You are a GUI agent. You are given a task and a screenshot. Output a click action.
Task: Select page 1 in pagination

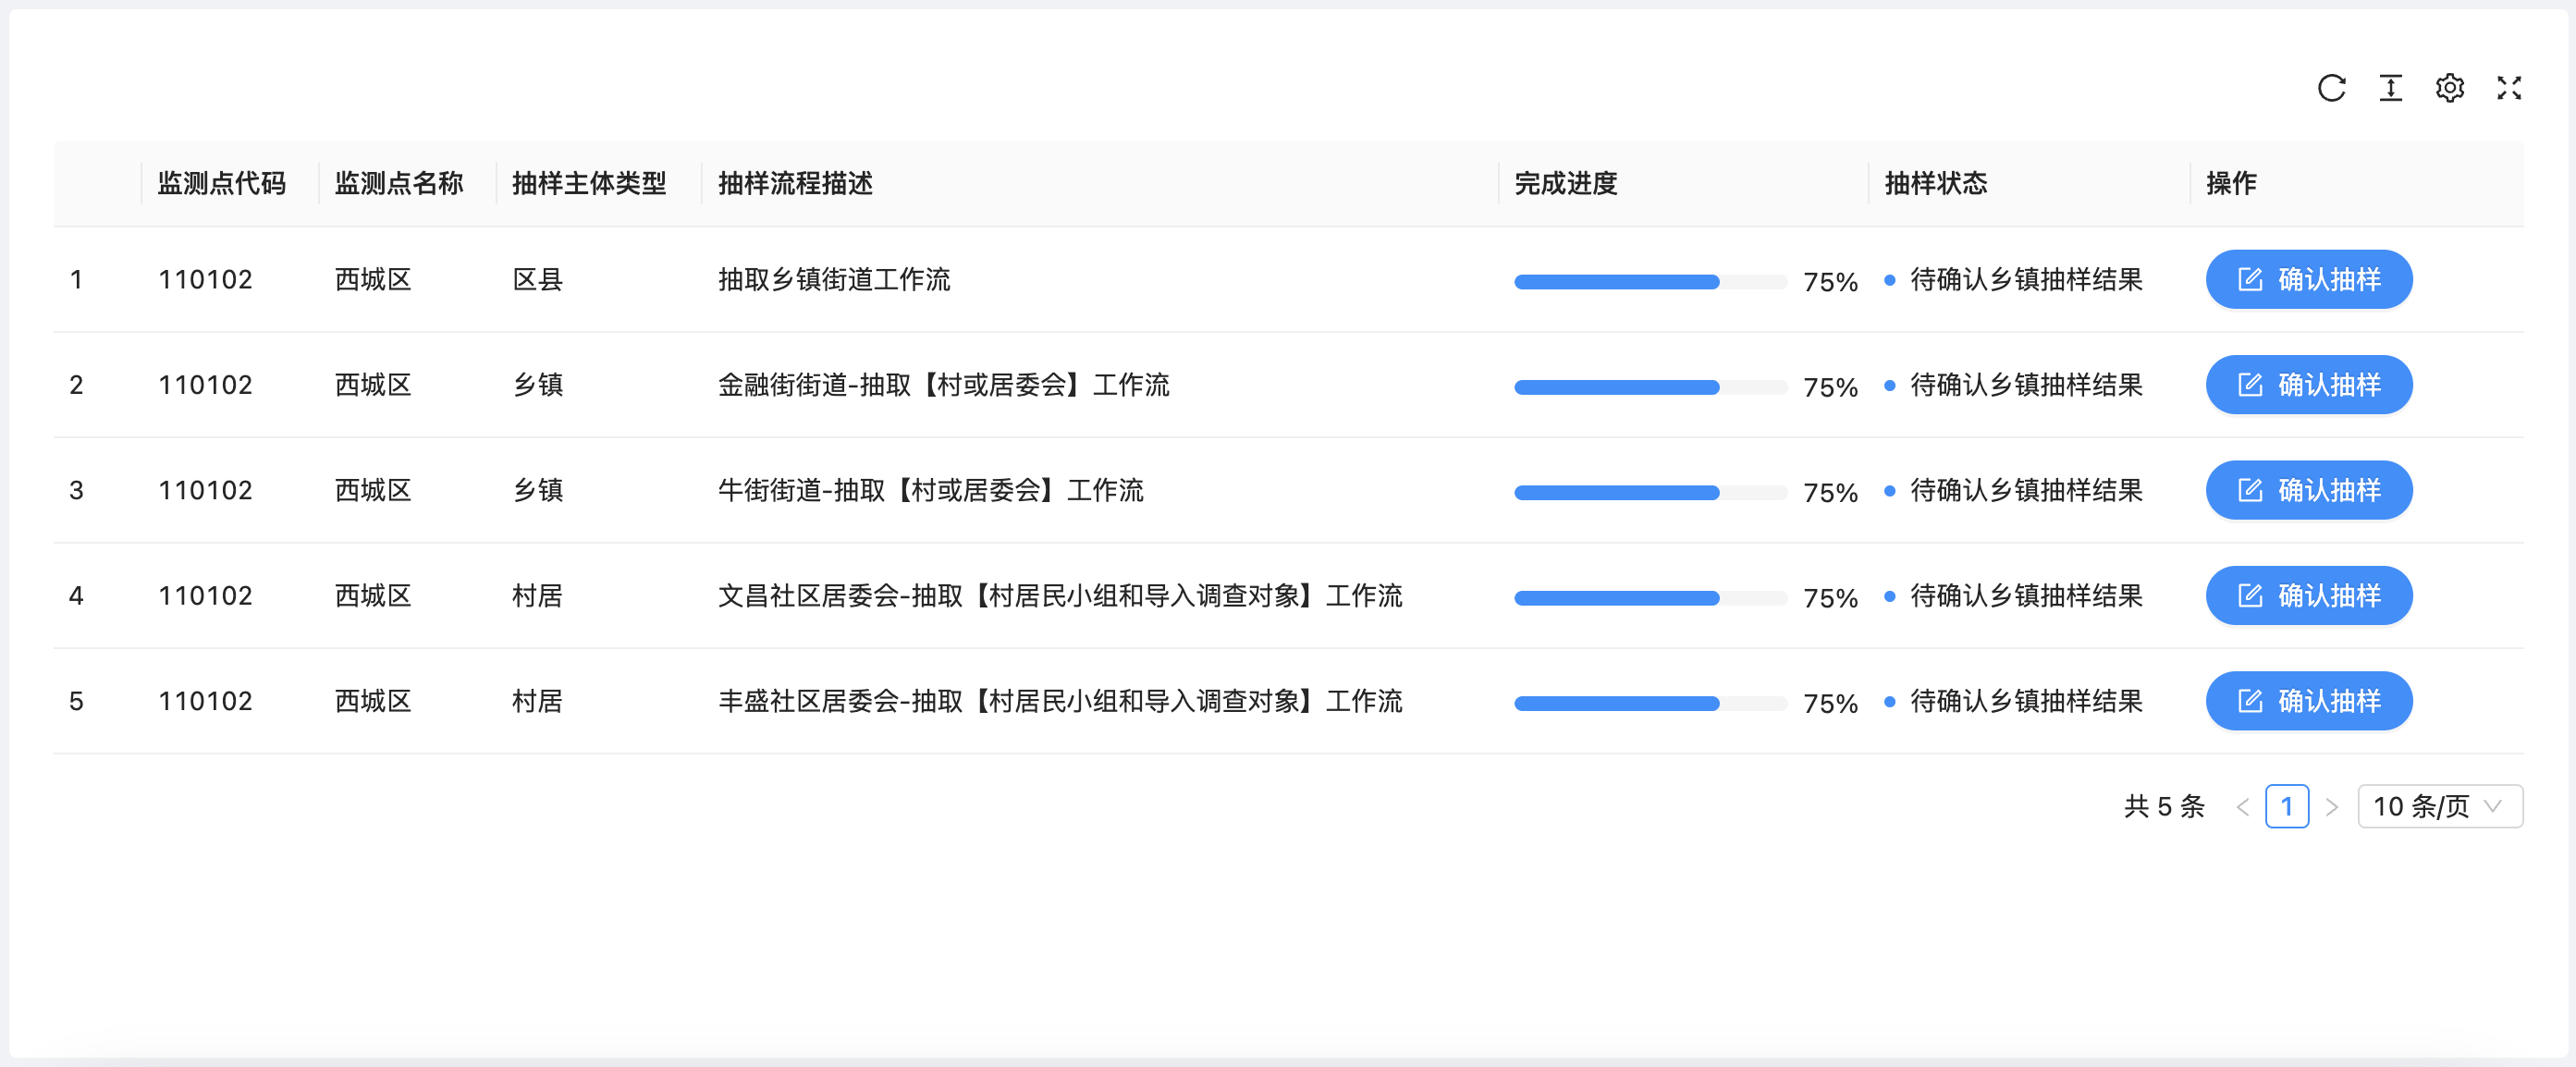tap(2286, 806)
